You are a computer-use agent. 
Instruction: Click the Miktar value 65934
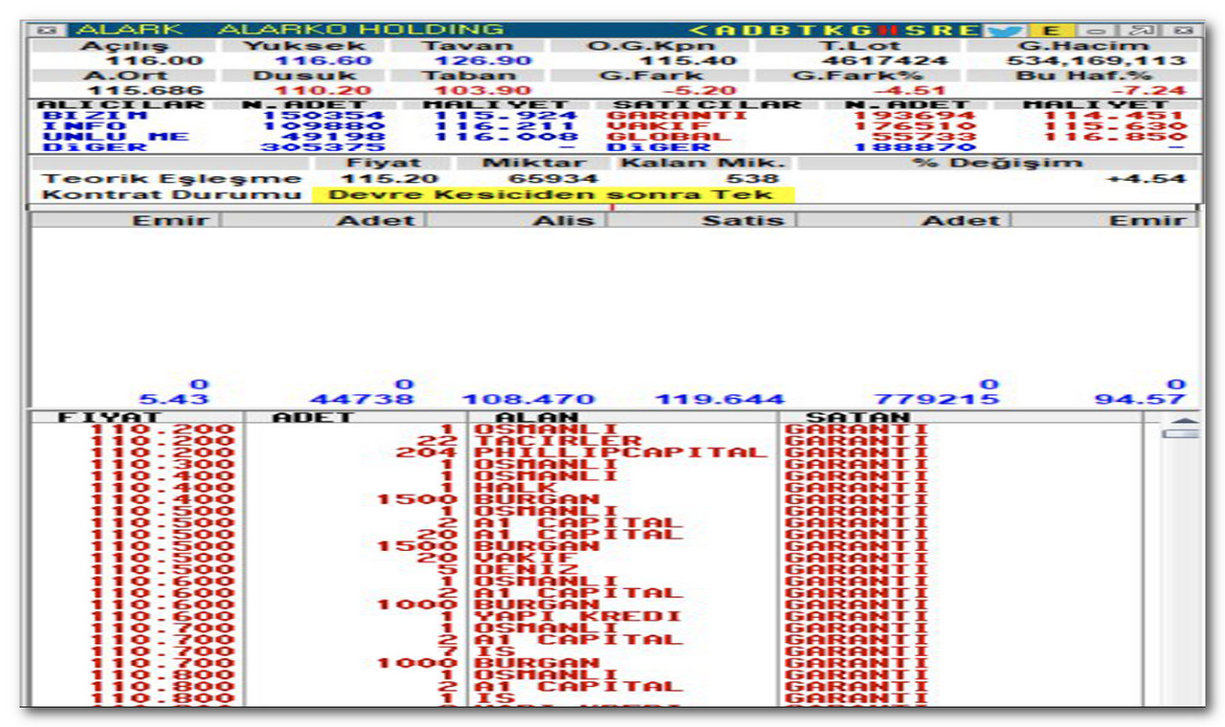click(552, 179)
